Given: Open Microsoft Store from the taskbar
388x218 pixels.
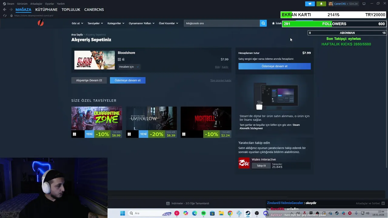Looking at the screenshot, I should point(212,213).
